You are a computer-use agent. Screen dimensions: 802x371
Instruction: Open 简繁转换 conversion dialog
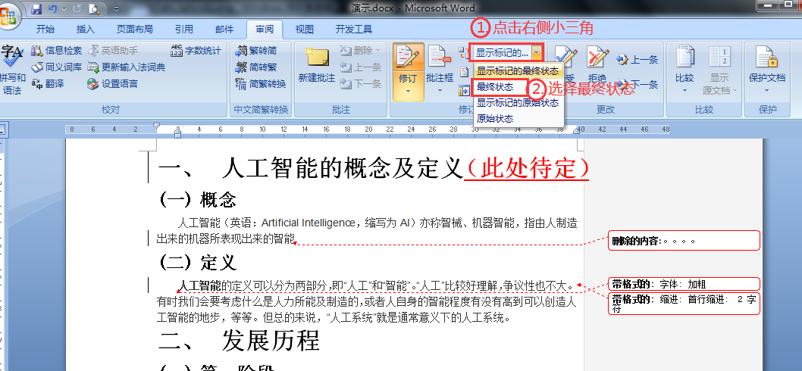261,84
